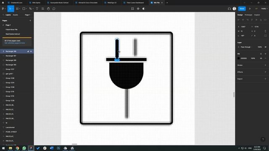269x151 pixels.
Task: Switch to Layers tab
Action: [8, 15]
